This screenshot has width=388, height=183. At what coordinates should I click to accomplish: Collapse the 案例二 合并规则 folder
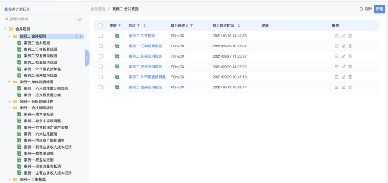(9, 36)
